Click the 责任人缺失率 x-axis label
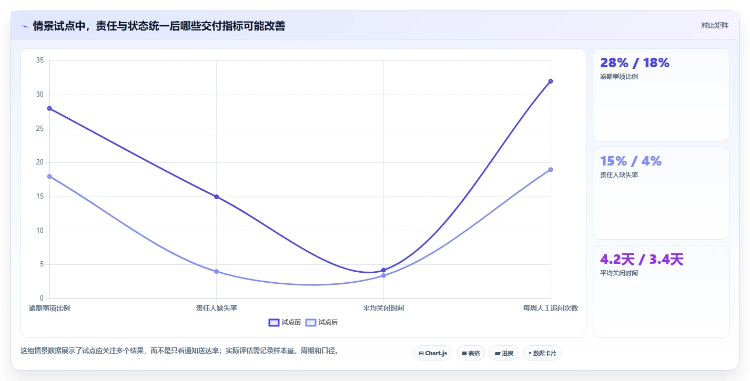The image size is (750, 381). [x=216, y=308]
